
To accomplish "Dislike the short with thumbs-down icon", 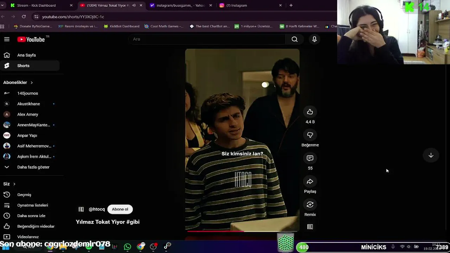I will (x=310, y=135).
